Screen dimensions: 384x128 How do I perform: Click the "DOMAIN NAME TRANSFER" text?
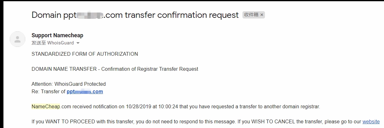click(x=64, y=69)
